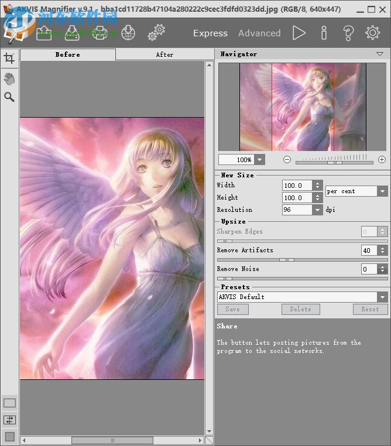The width and height of the screenshot is (391, 446).
Task: Click the Navigator thumbnail preview
Action: [x=302, y=107]
